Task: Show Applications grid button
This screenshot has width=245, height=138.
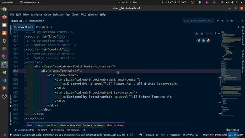Action: click(x=4, y=134)
